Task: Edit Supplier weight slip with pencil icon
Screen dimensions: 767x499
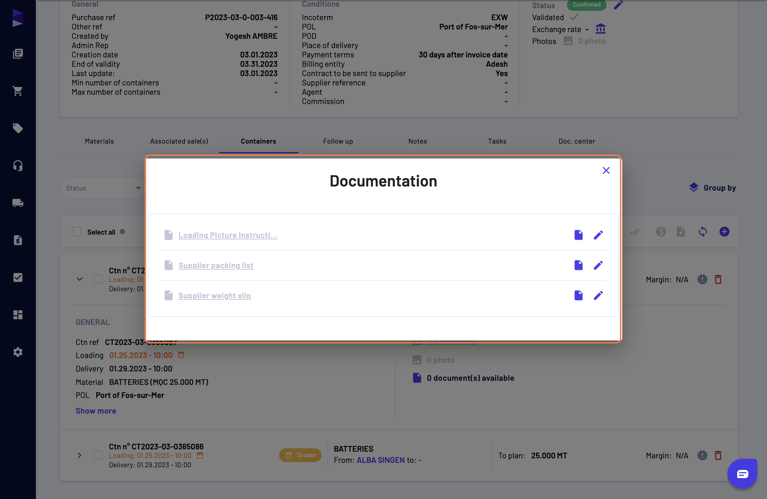Action: click(x=598, y=295)
